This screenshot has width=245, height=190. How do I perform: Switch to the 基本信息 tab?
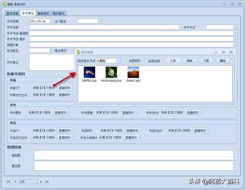(x=12, y=13)
